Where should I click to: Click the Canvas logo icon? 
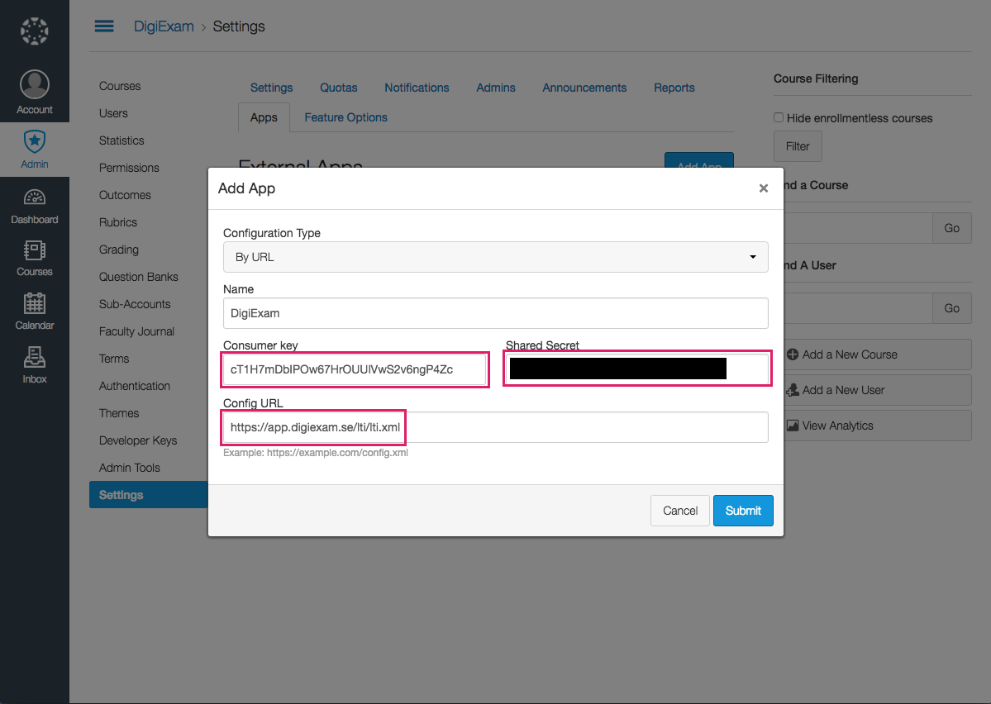click(x=34, y=31)
